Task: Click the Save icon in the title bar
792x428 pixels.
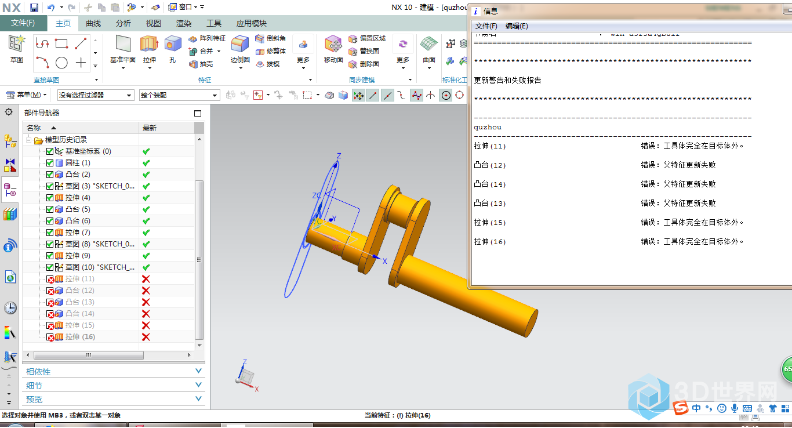Action: (x=34, y=8)
